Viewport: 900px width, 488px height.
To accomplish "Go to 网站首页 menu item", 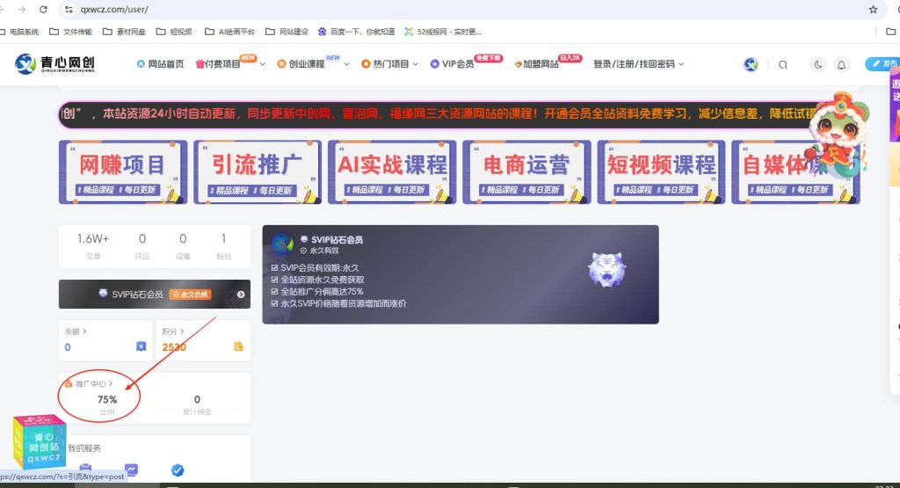I will click(x=160, y=64).
